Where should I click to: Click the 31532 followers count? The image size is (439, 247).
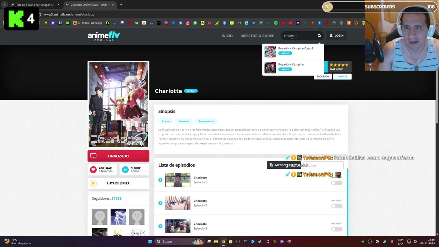(117, 198)
